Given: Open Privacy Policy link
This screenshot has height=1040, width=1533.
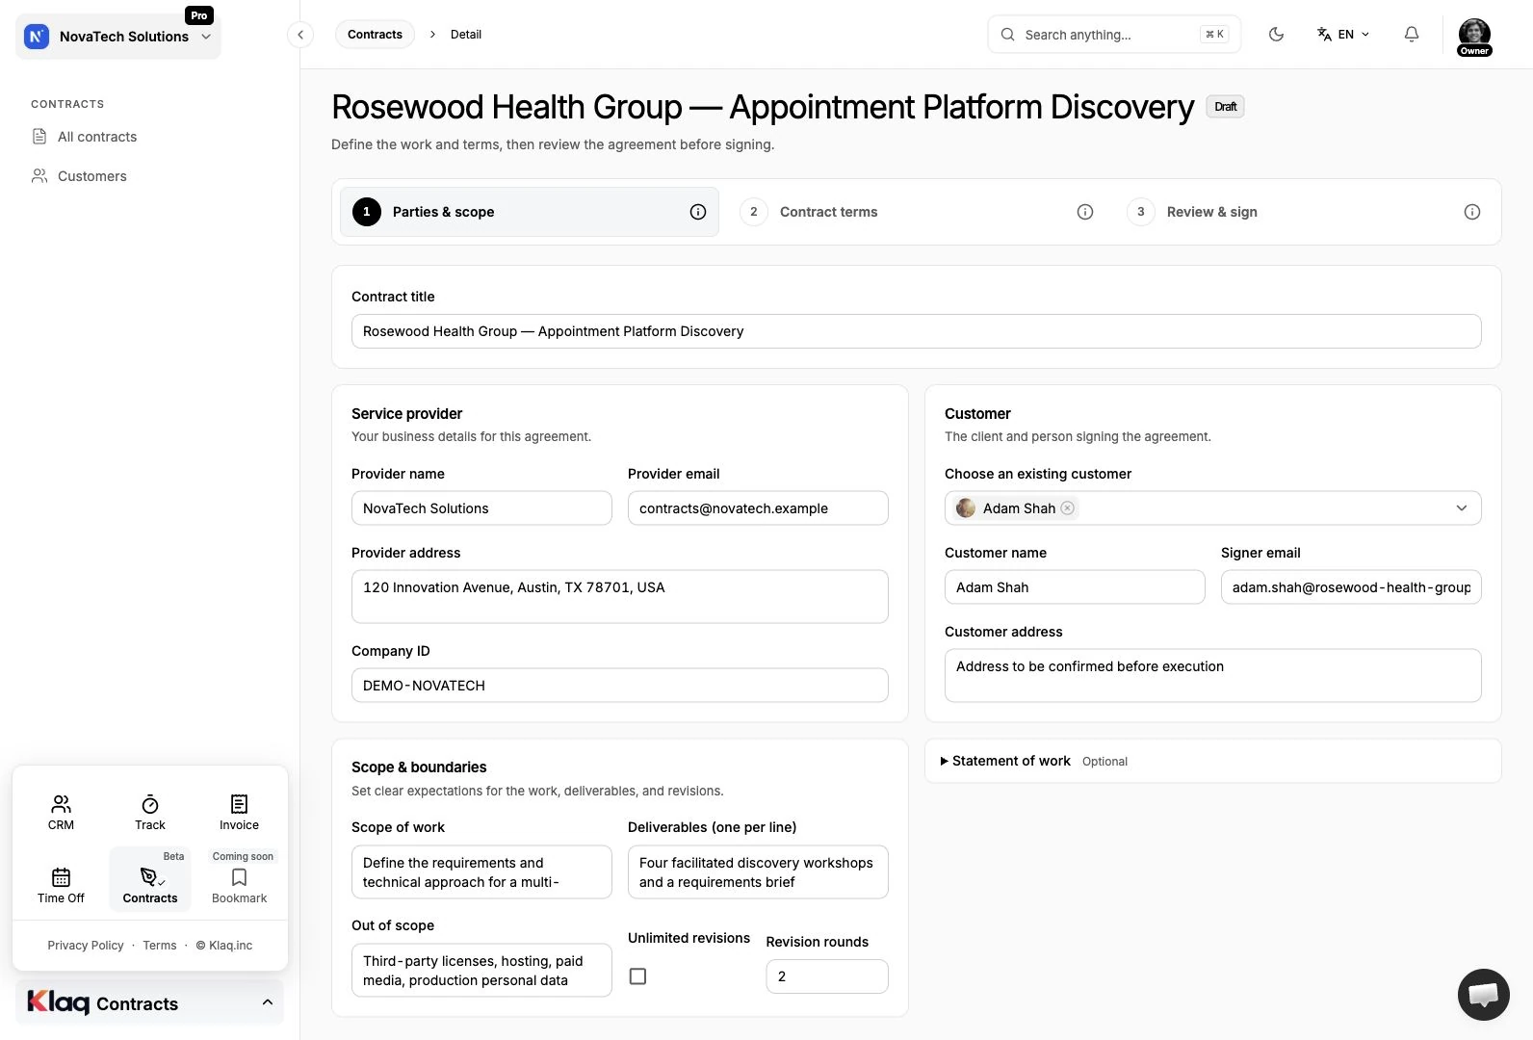Looking at the screenshot, I should 86,946.
